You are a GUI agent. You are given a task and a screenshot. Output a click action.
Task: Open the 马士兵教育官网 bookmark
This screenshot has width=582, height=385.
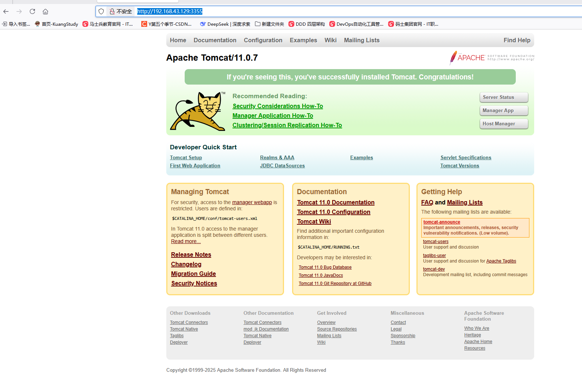[108, 24]
